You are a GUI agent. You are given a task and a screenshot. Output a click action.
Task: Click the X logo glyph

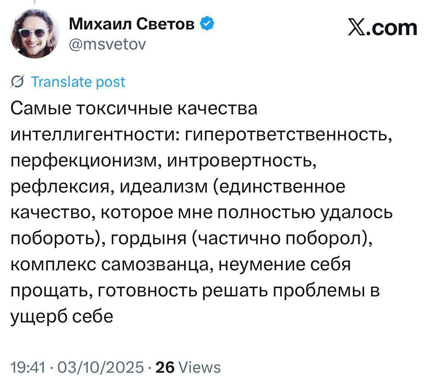357,28
